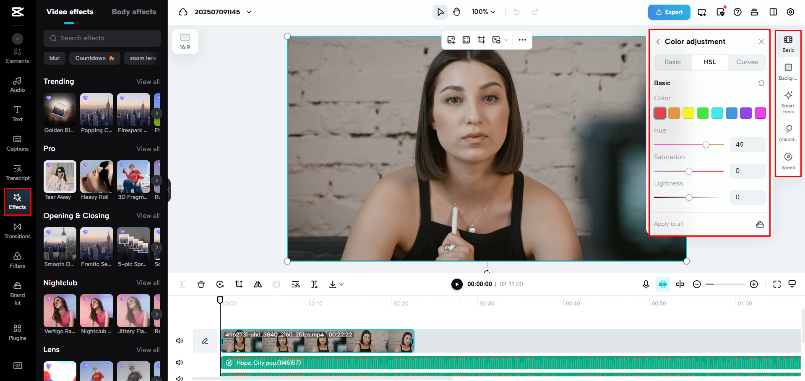Click the Export button
The height and width of the screenshot is (381, 805).
(669, 12)
